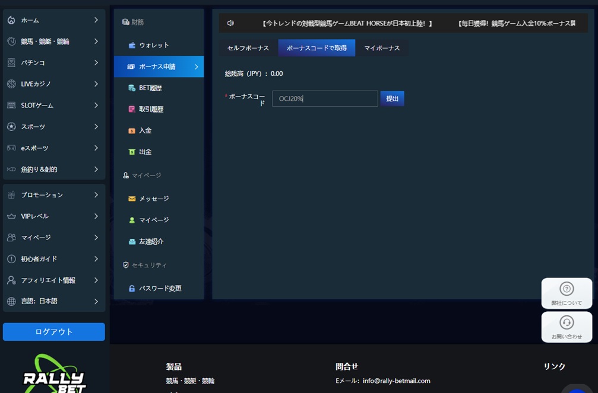
Task: Click the パスワード変更 lock icon
Action: 132,288
